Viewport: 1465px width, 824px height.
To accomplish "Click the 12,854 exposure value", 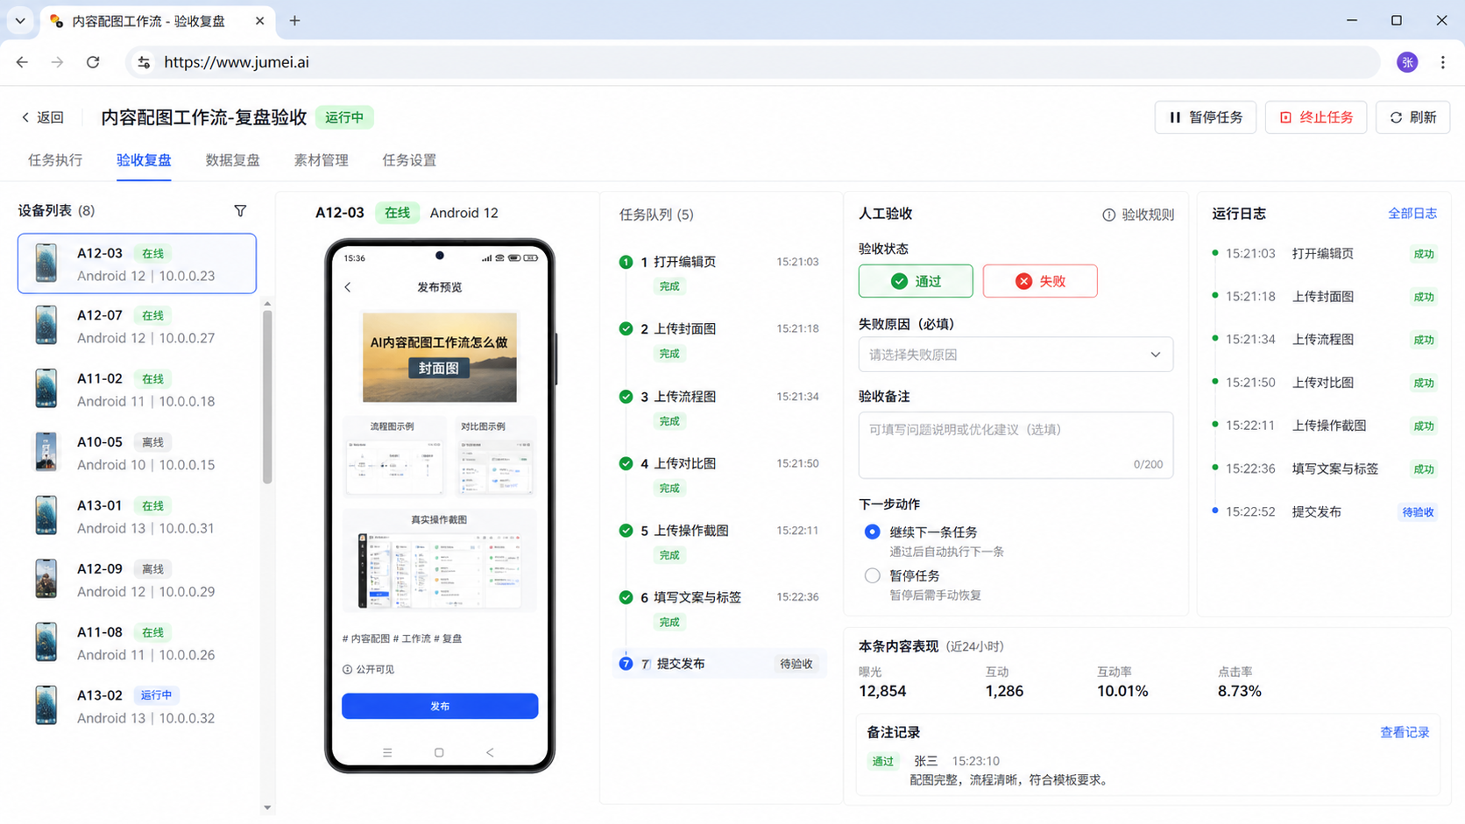I will point(882,691).
